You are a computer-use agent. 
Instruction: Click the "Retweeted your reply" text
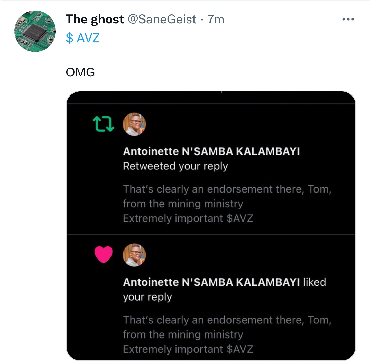[175, 166]
